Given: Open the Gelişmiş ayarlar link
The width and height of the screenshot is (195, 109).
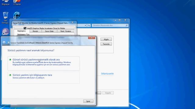Looking at the screenshot, I should coord(107,73).
